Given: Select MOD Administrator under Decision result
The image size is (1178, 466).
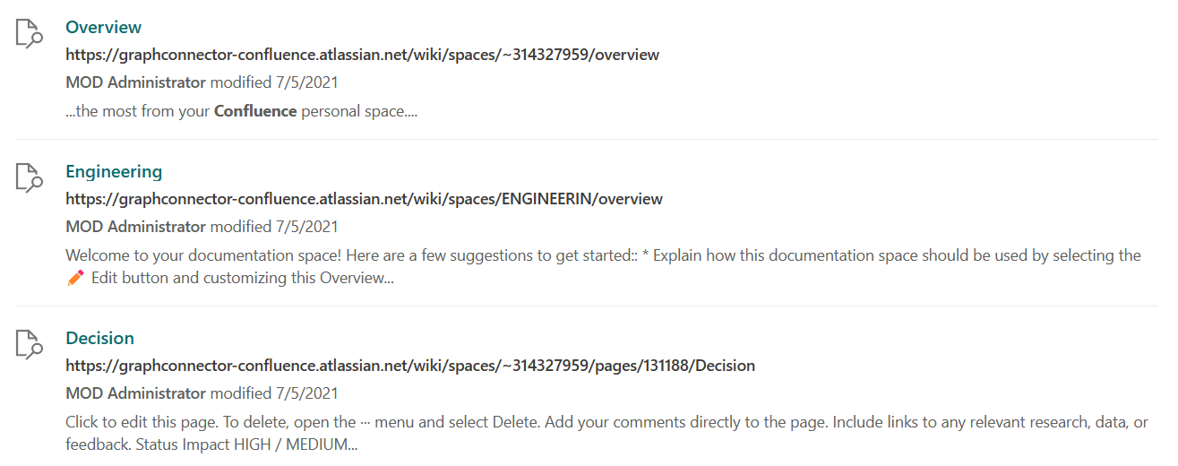Looking at the screenshot, I should pos(136,393).
